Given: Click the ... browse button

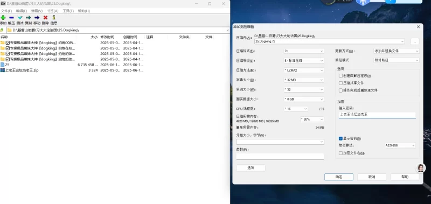Looking at the screenshot, I should pyautogui.click(x=415, y=41).
